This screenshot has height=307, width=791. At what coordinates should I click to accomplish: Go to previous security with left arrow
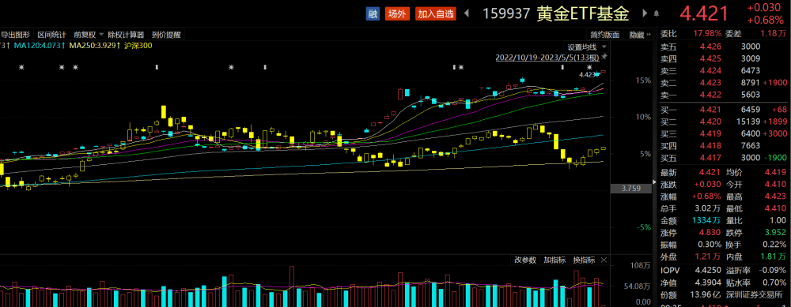pyautogui.click(x=466, y=13)
